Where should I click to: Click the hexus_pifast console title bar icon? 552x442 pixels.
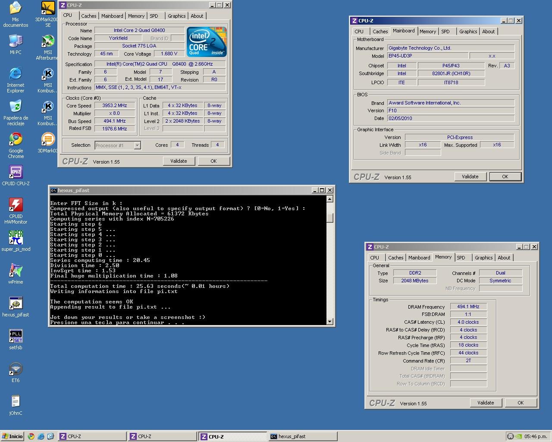(x=53, y=190)
